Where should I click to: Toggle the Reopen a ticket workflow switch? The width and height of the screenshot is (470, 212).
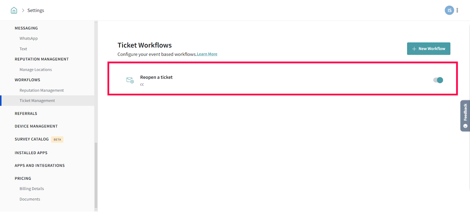point(438,80)
